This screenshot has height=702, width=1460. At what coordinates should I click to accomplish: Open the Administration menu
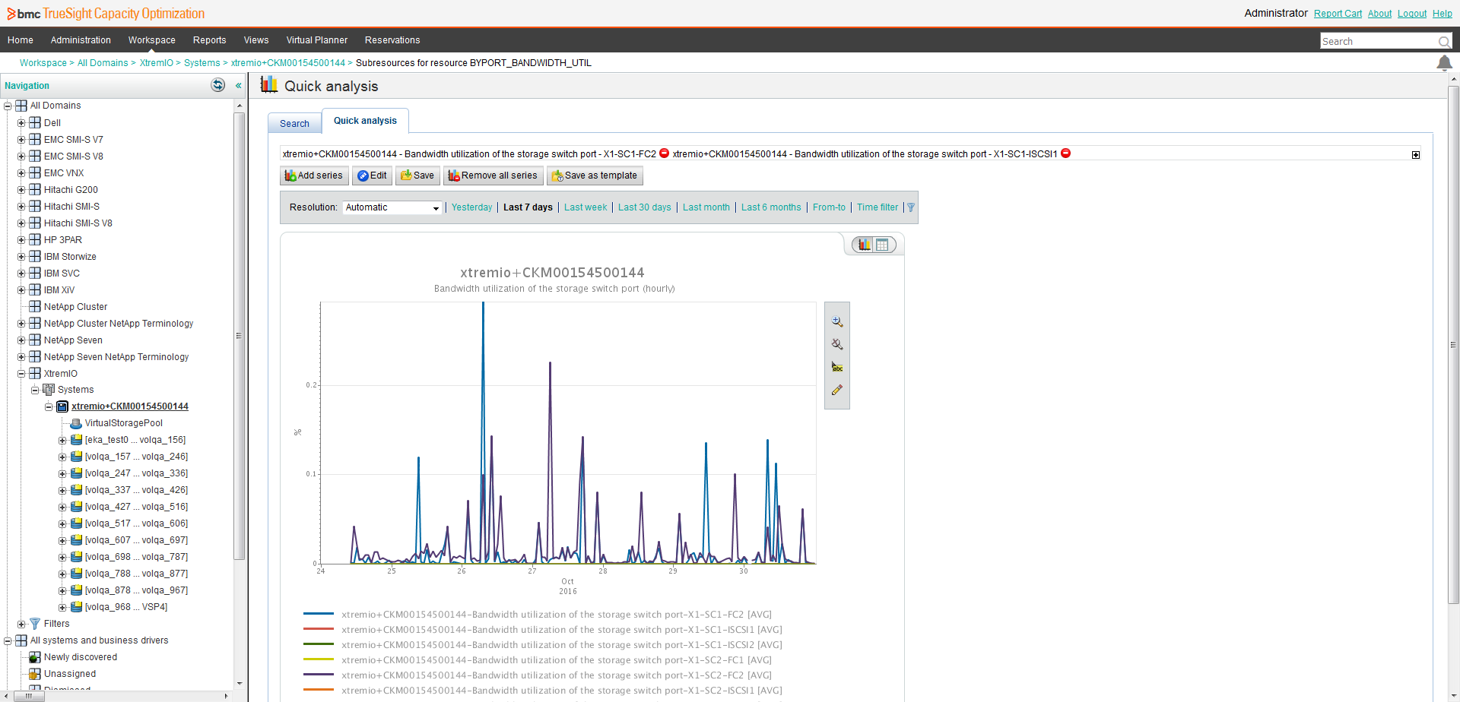tap(81, 40)
